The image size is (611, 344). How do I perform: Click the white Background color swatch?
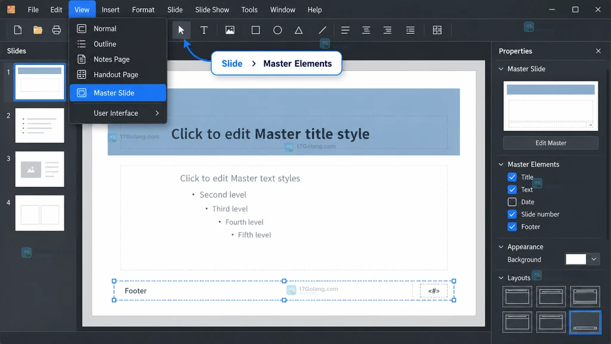[576, 259]
